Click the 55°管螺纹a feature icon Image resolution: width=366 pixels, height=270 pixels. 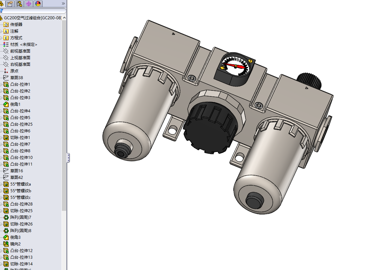[6, 184]
